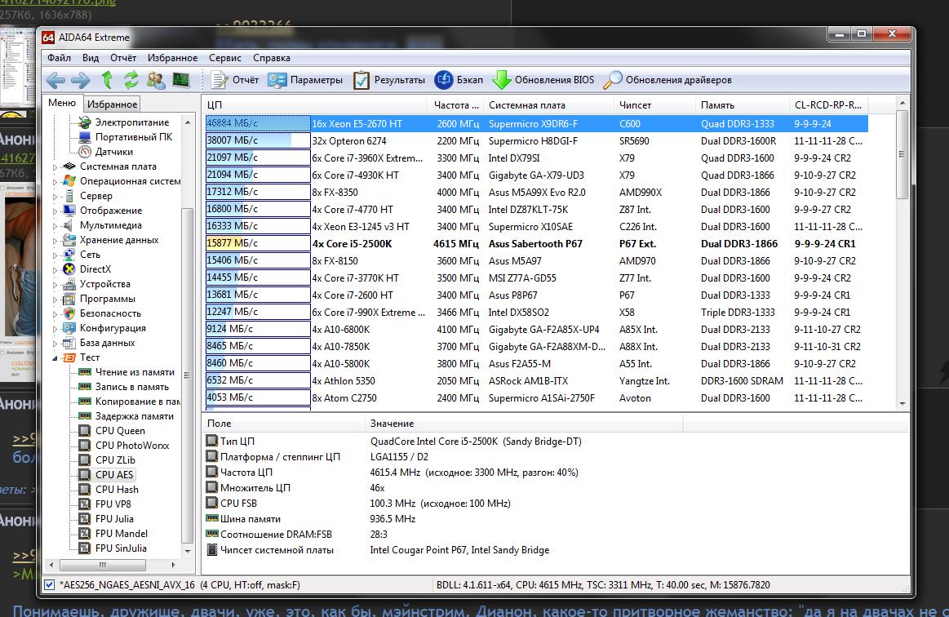The width and height of the screenshot is (949, 617).
Task: Select the Устройства tree item
Action: [104, 284]
